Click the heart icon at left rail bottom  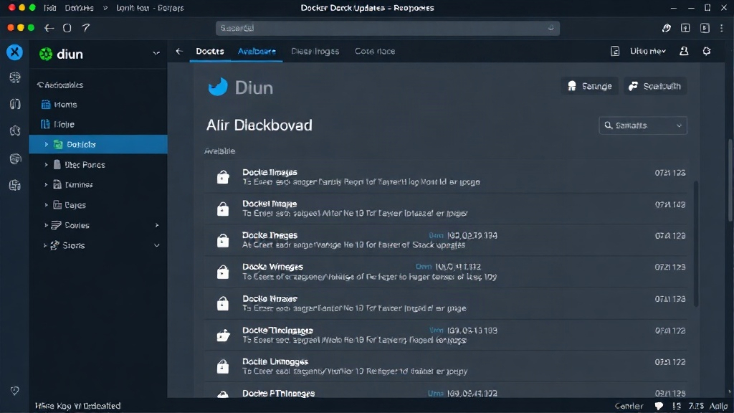(x=15, y=391)
